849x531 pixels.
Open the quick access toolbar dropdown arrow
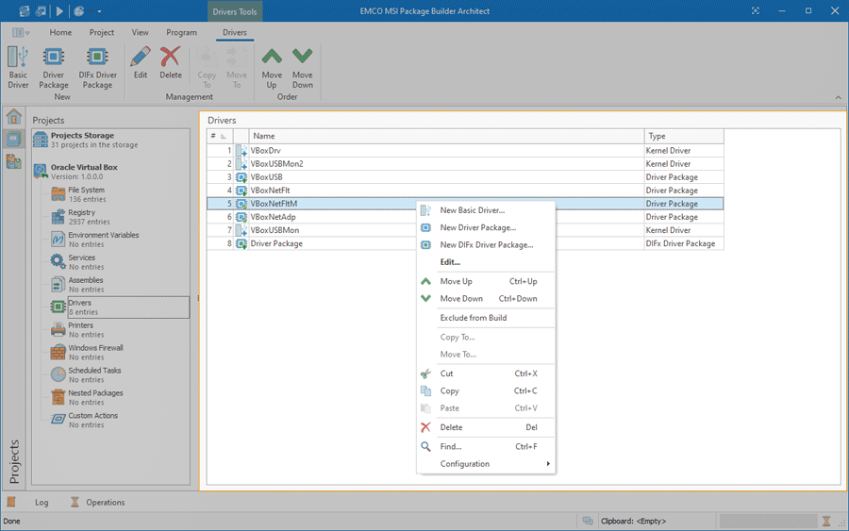(100, 11)
